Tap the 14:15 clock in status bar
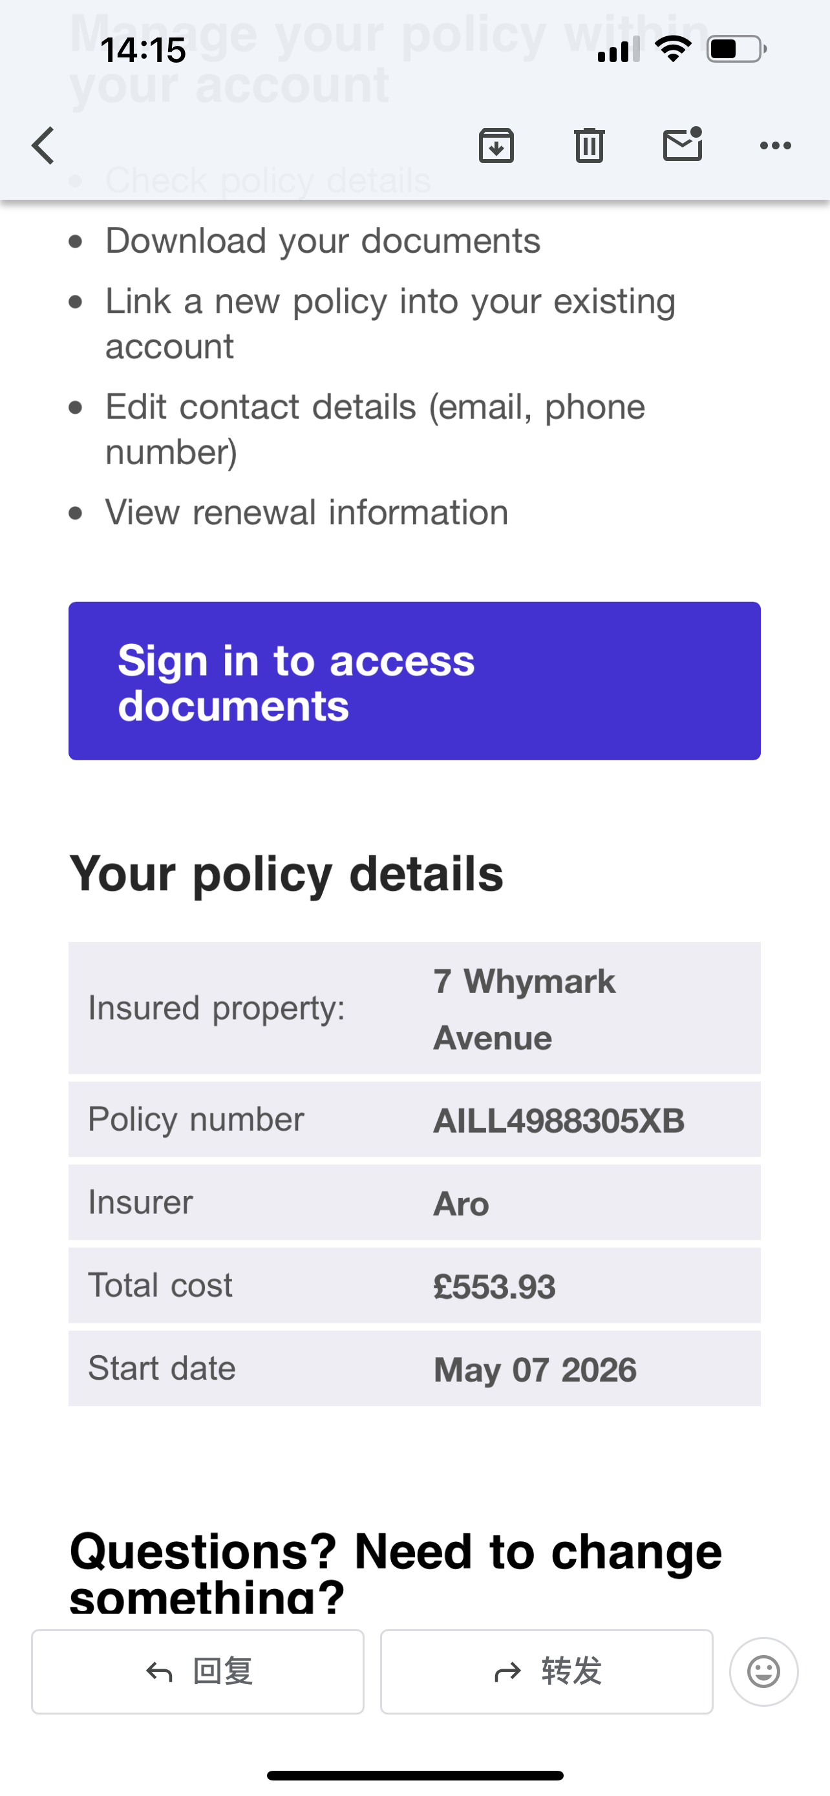The width and height of the screenshot is (830, 1796). [x=144, y=50]
